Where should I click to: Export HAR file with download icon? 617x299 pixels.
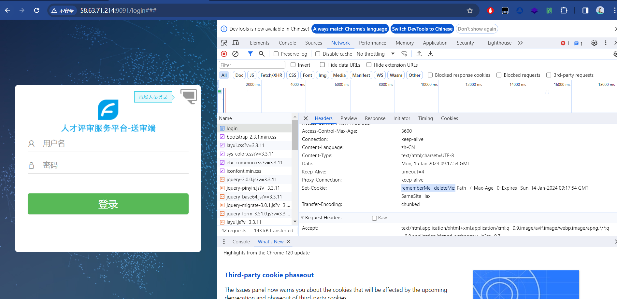pyautogui.click(x=430, y=54)
